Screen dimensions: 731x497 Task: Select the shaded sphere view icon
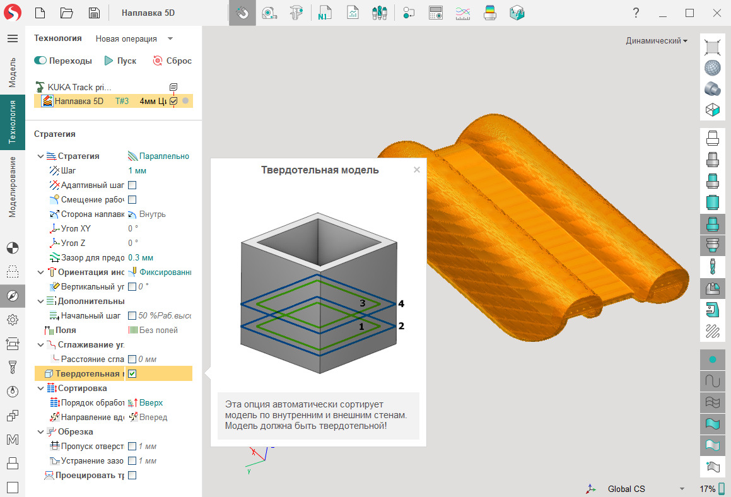pos(712,67)
